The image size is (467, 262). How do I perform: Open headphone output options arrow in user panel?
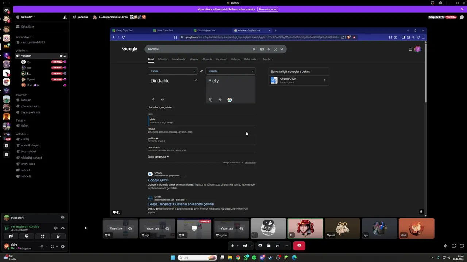(57, 247)
